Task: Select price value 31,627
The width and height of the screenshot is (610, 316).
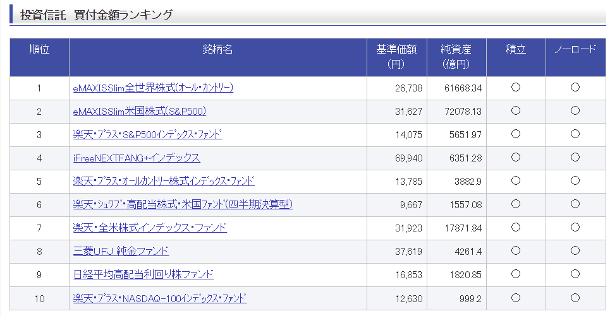Action: [408, 112]
